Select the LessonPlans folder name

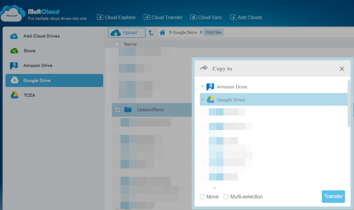point(150,110)
